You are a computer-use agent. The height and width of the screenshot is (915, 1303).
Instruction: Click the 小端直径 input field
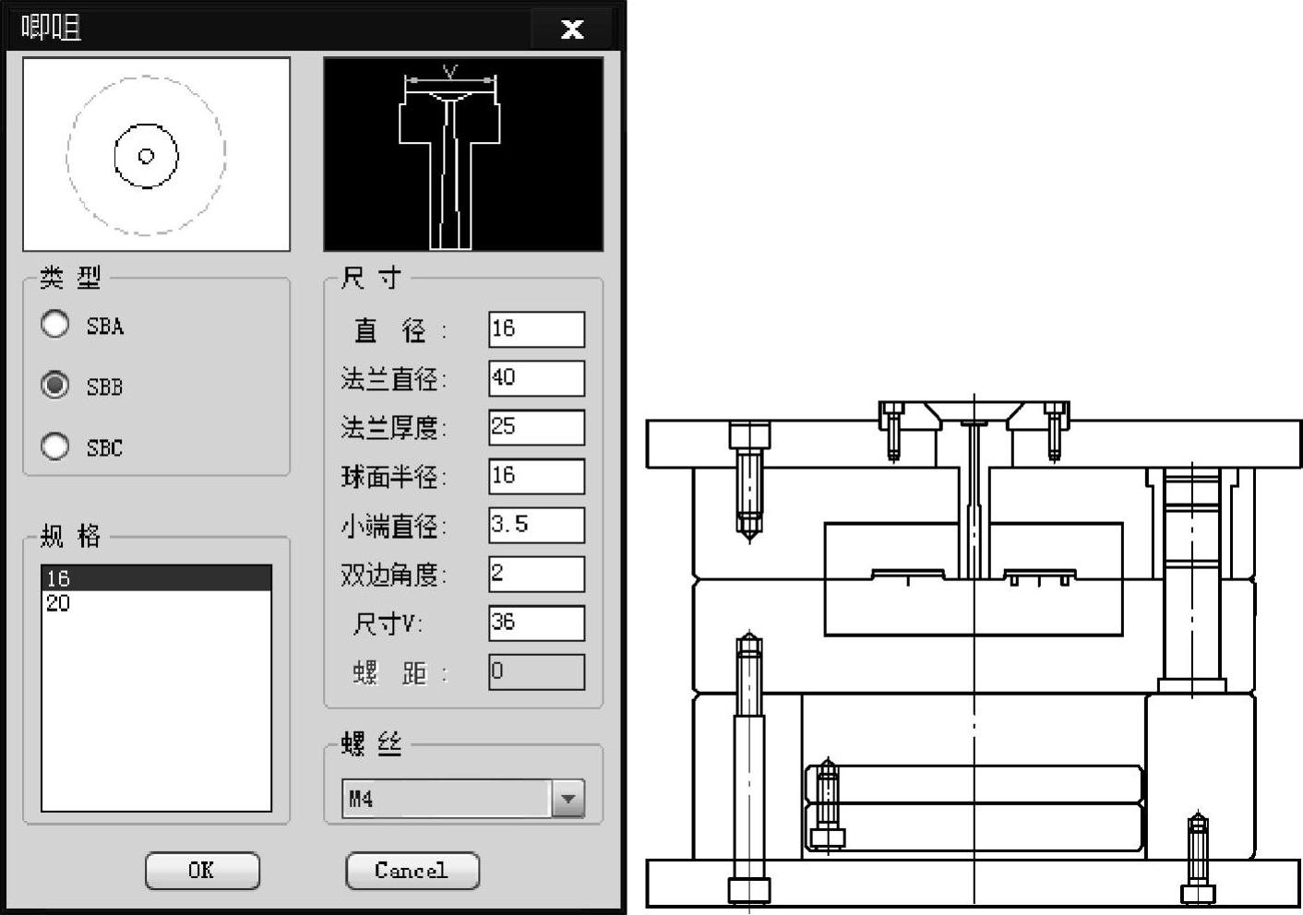click(x=536, y=525)
